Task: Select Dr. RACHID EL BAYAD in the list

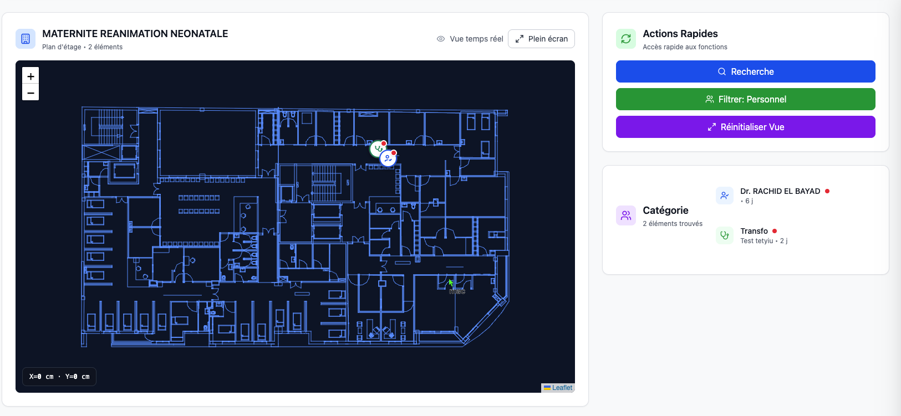Action: (780, 191)
